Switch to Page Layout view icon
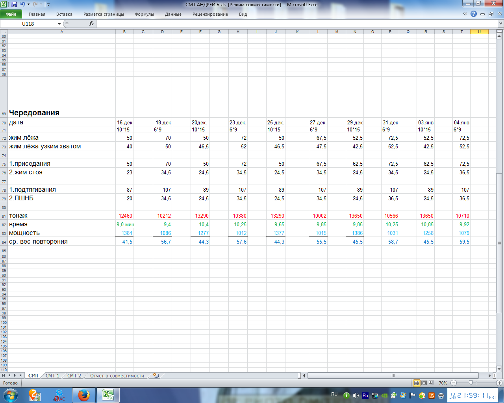This screenshot has width=504, height=403. point(424,383)
